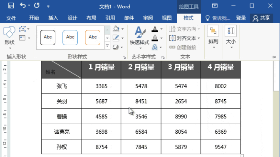Switch to the 插入 ribbon tab
280x157 pixels.
[53, 18]
